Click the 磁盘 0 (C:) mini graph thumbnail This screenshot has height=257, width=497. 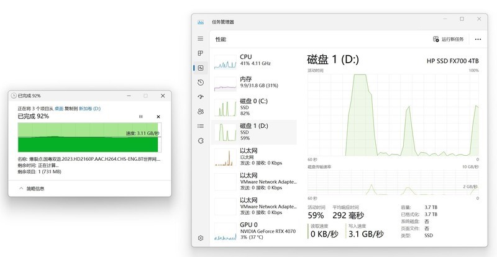point(226,108)
